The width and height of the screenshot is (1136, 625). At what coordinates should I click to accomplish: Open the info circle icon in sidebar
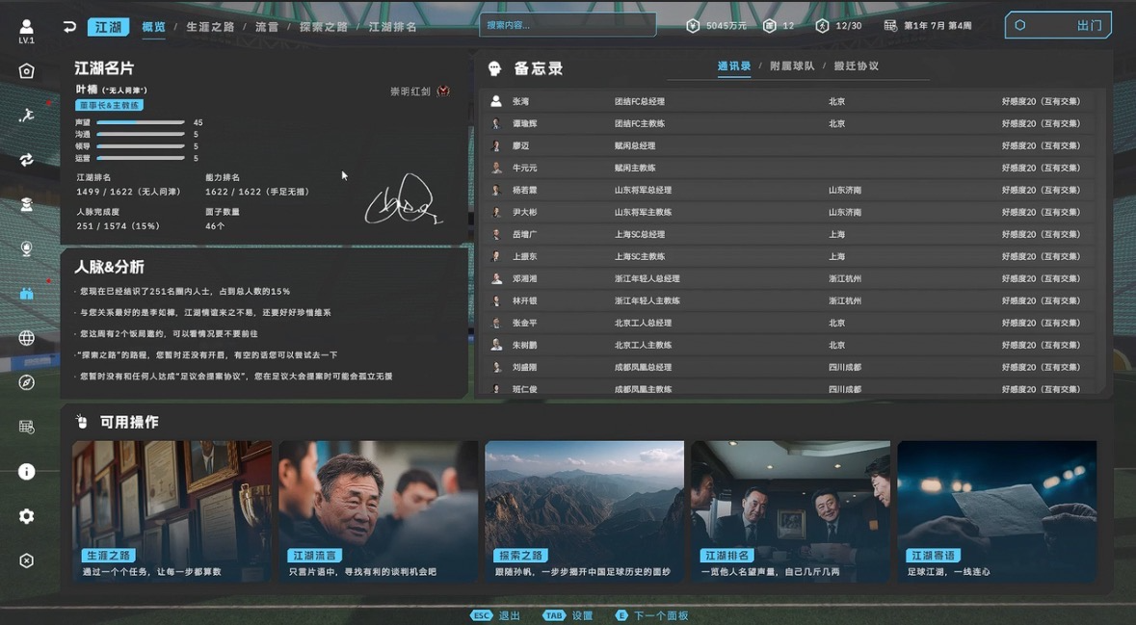tap(26, 472)
